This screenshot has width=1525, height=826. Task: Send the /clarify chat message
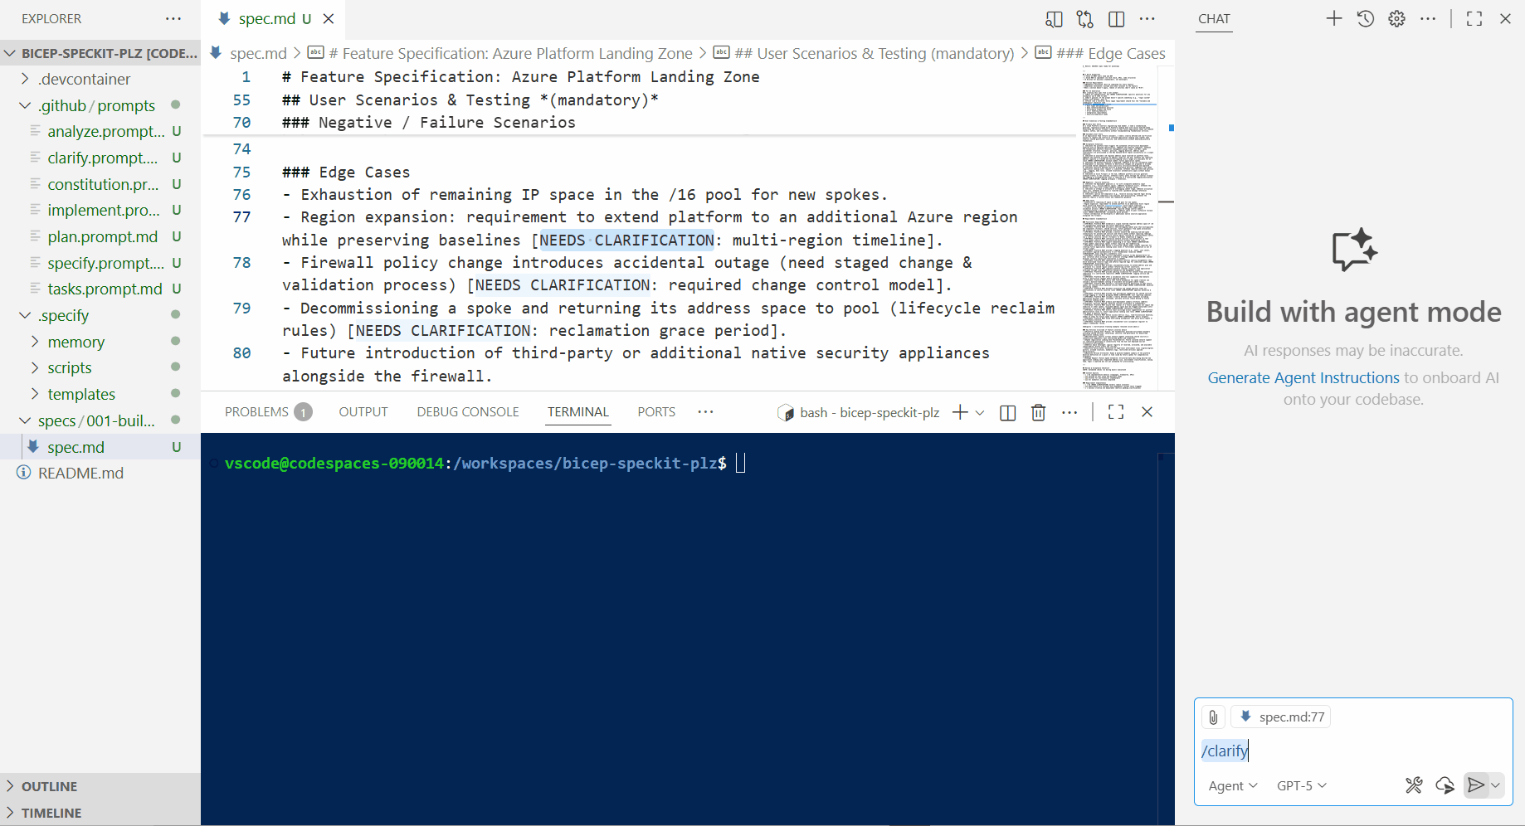point(1475,785)
